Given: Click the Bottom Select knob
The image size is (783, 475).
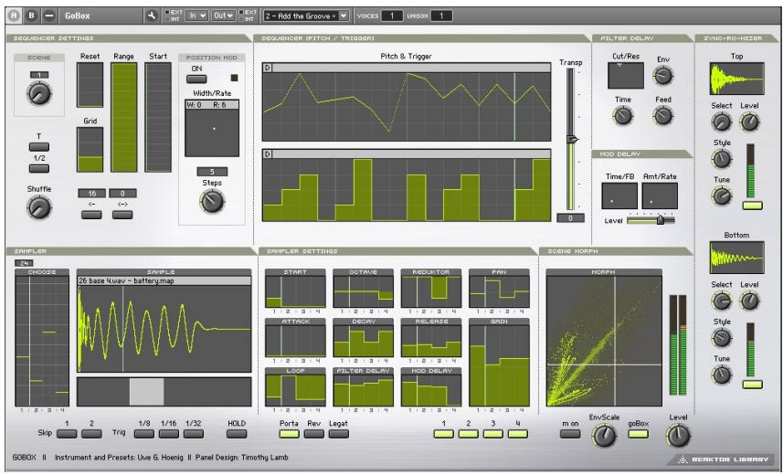Looking at the screenshot, I should 721,301.
